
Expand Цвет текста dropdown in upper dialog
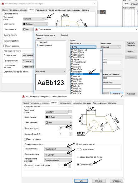coord(35,24)
